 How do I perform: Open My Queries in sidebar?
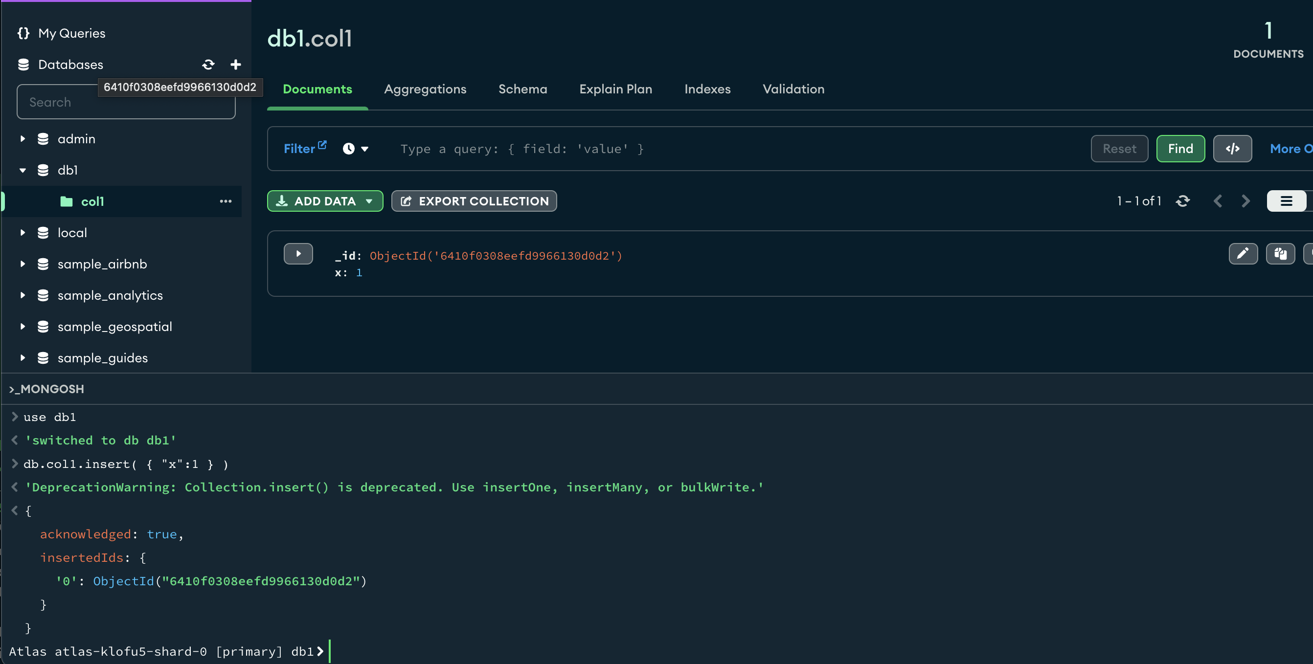[71, 34]
